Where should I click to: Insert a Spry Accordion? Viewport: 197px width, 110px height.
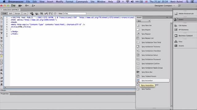[153, 81]
